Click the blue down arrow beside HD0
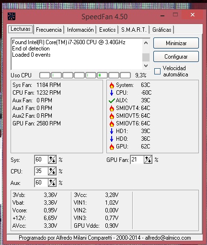207x245 pixels. [x=112, y=139]
